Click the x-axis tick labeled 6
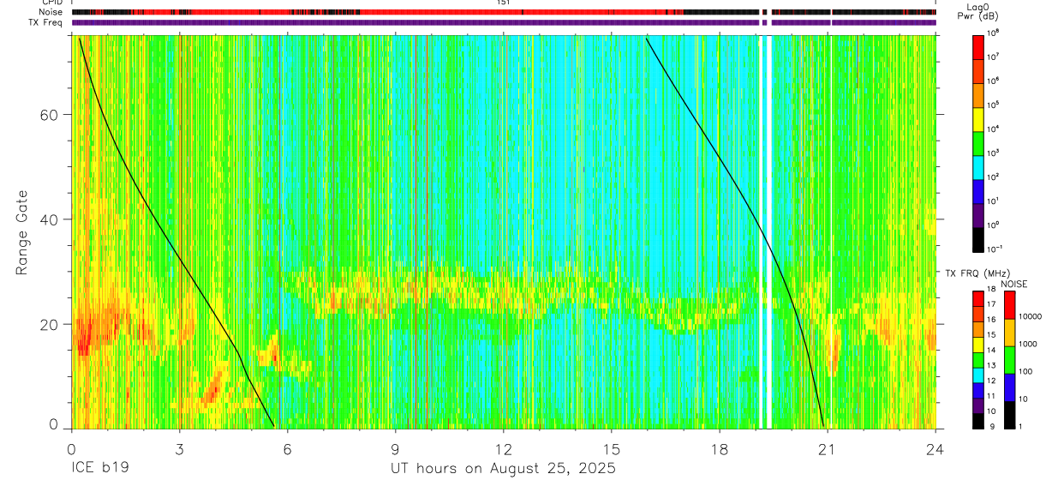 pos(287,448)
